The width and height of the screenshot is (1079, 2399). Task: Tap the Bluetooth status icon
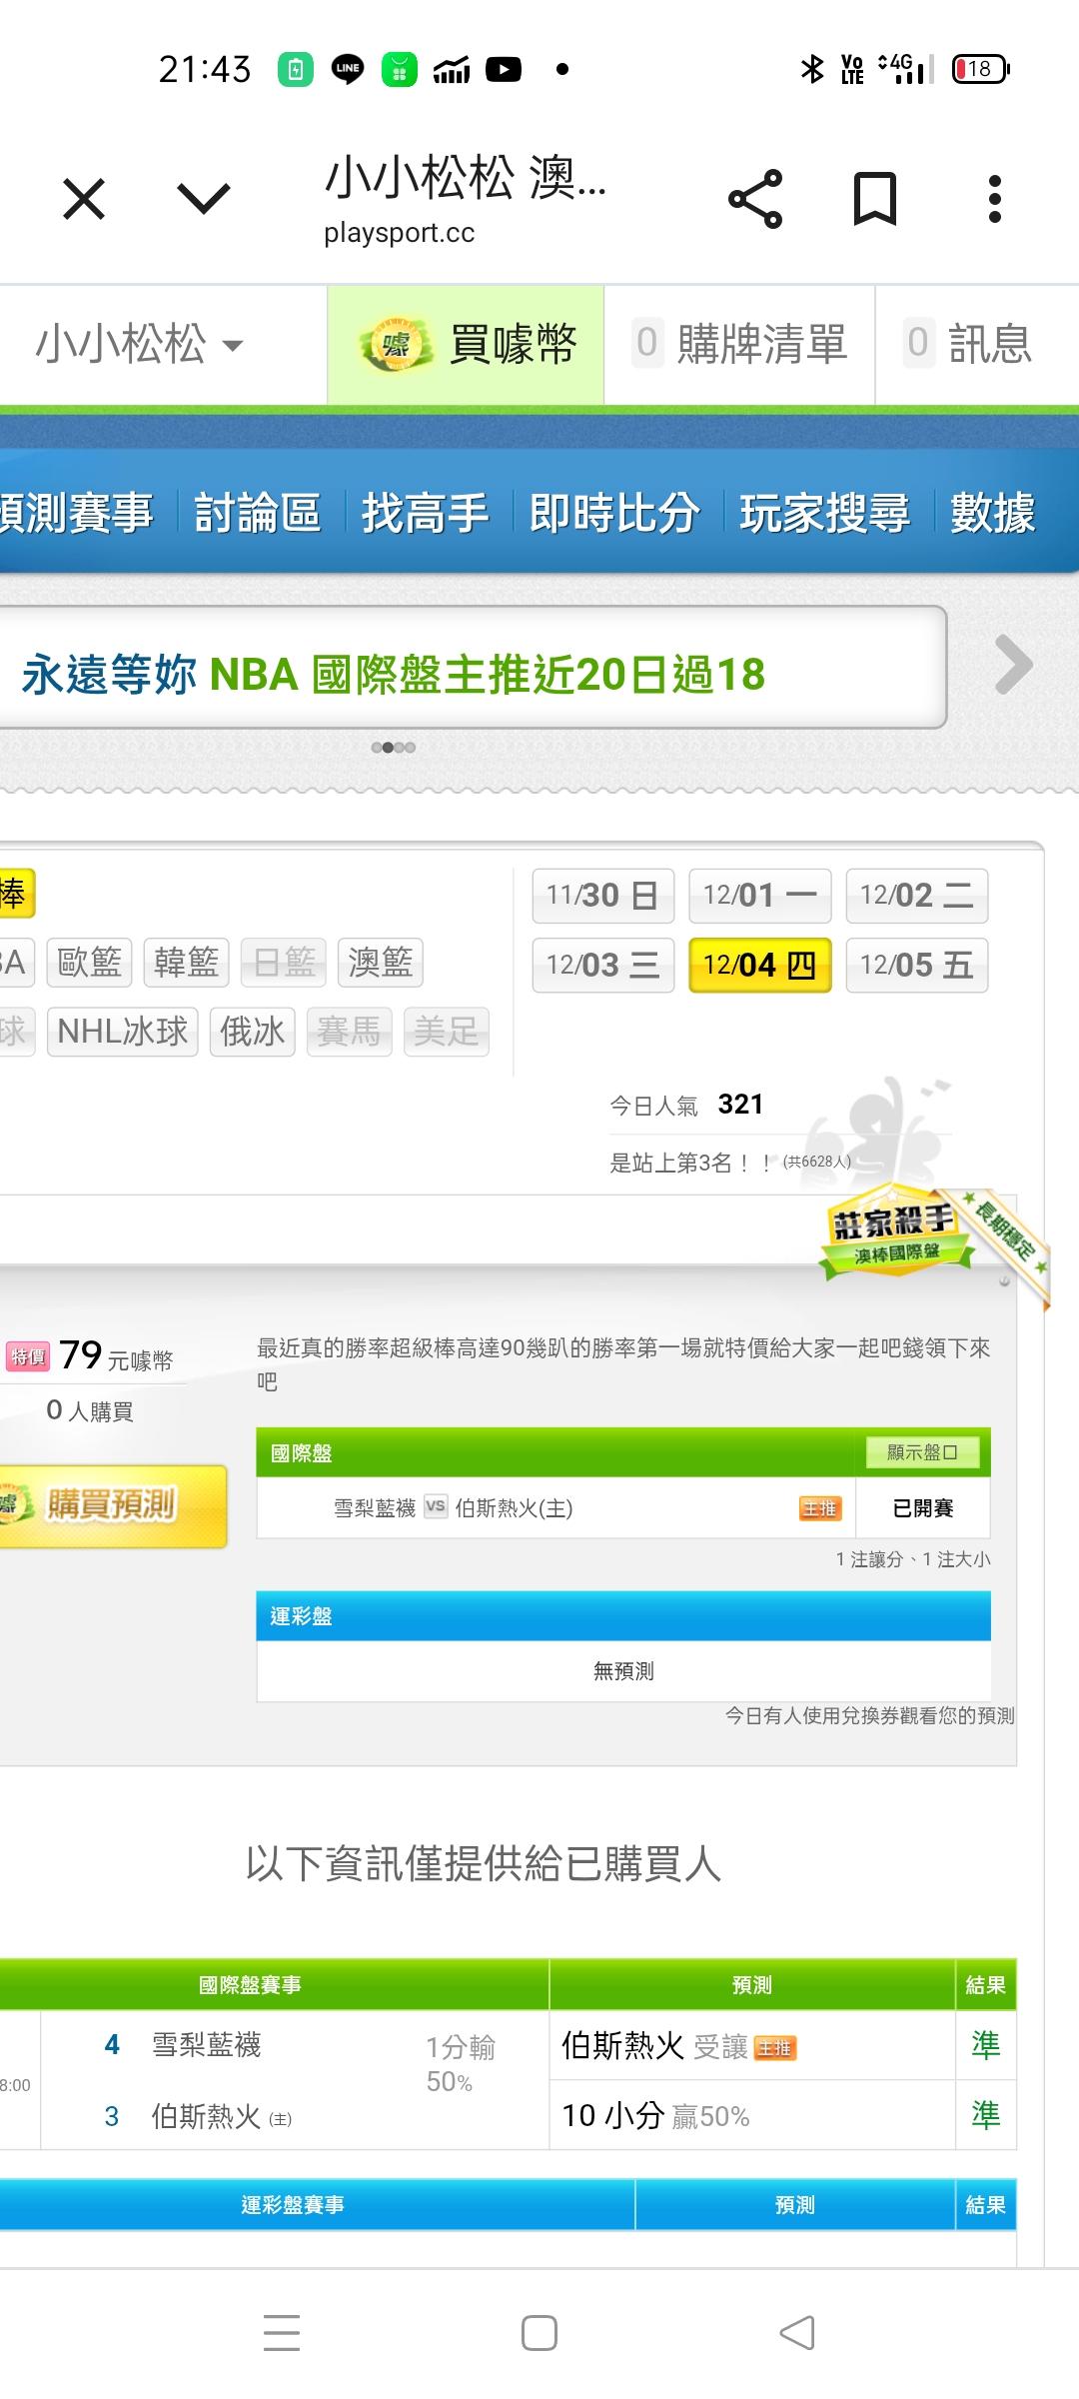[x=812, y=69]
